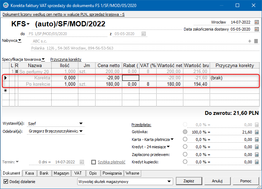
Task: Click the Zapisz button
Action: click(189, 181)
